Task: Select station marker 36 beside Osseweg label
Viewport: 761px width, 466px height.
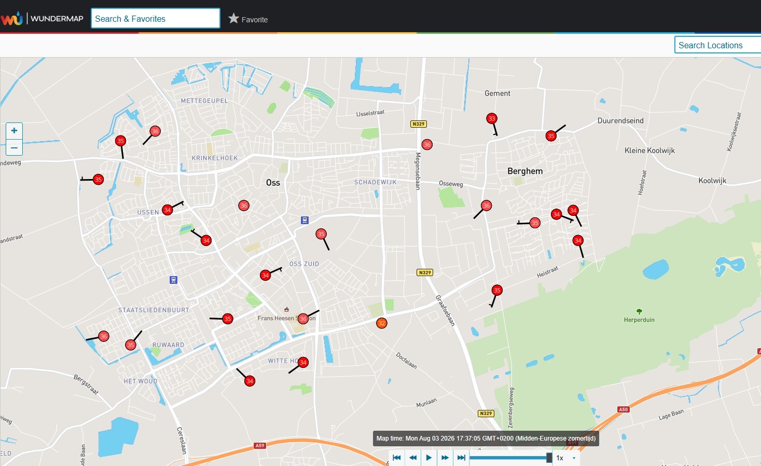Action: pyautogui.click(x=486, y=205)
